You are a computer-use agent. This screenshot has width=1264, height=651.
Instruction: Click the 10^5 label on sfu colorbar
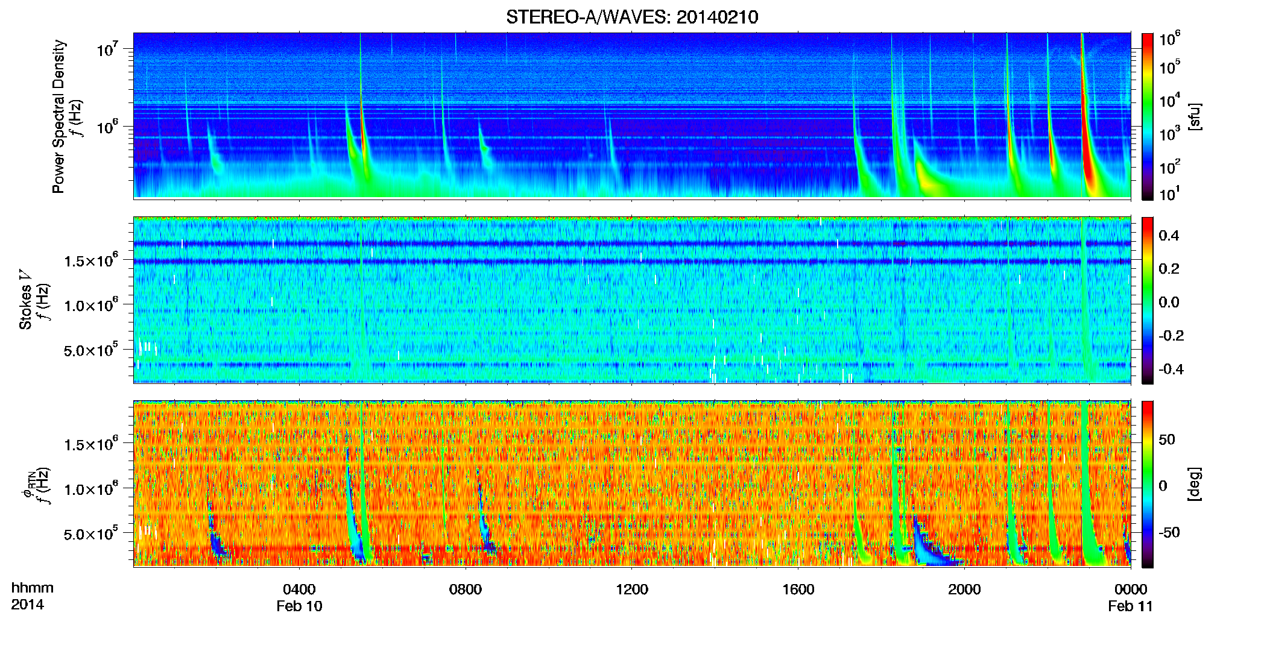pyautogui.click(x=1169, y=67)
